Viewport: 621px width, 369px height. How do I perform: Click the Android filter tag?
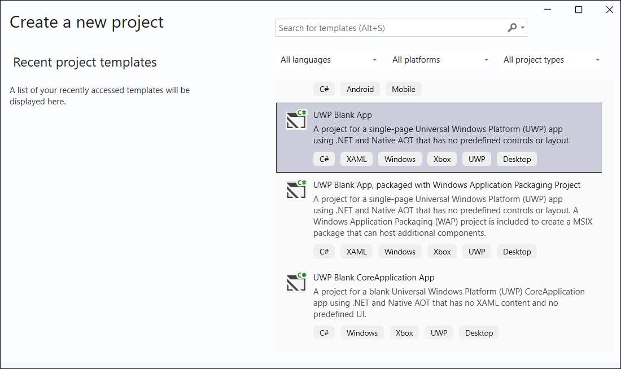360,89
